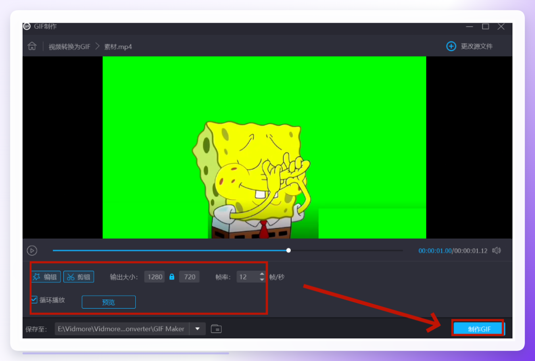Minimize the GIF制作 window

pyautogui.click(x=470, y=26)
